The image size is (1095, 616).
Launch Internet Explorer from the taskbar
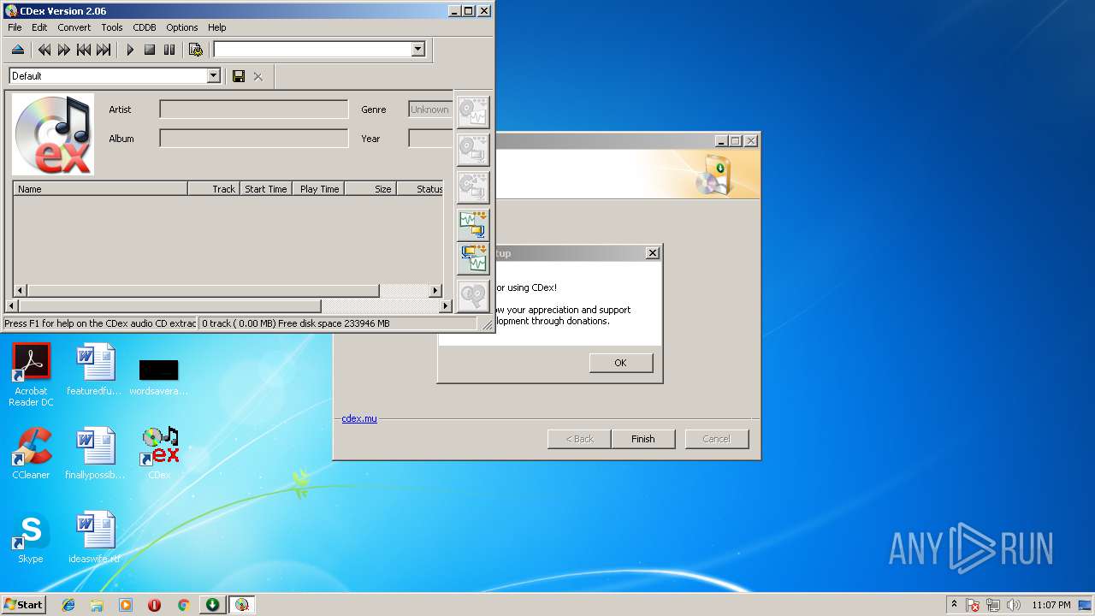tap(68, 605)
